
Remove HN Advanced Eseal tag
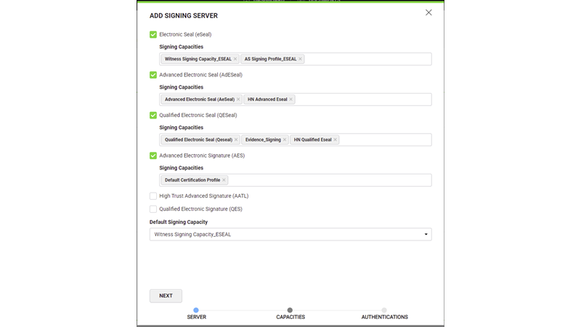tap(291, 100)
